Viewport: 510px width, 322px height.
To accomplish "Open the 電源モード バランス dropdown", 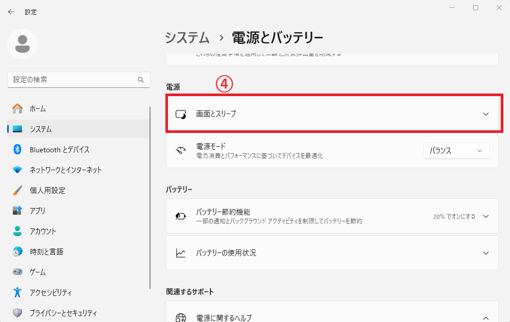I will 456,151.
